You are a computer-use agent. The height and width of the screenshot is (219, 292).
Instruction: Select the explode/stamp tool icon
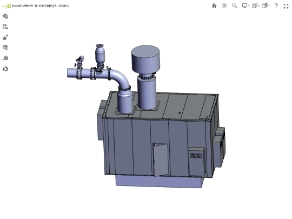(x=5, y=37)
